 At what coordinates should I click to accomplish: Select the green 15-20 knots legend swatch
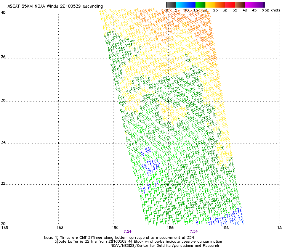click(x=200, y=5)
